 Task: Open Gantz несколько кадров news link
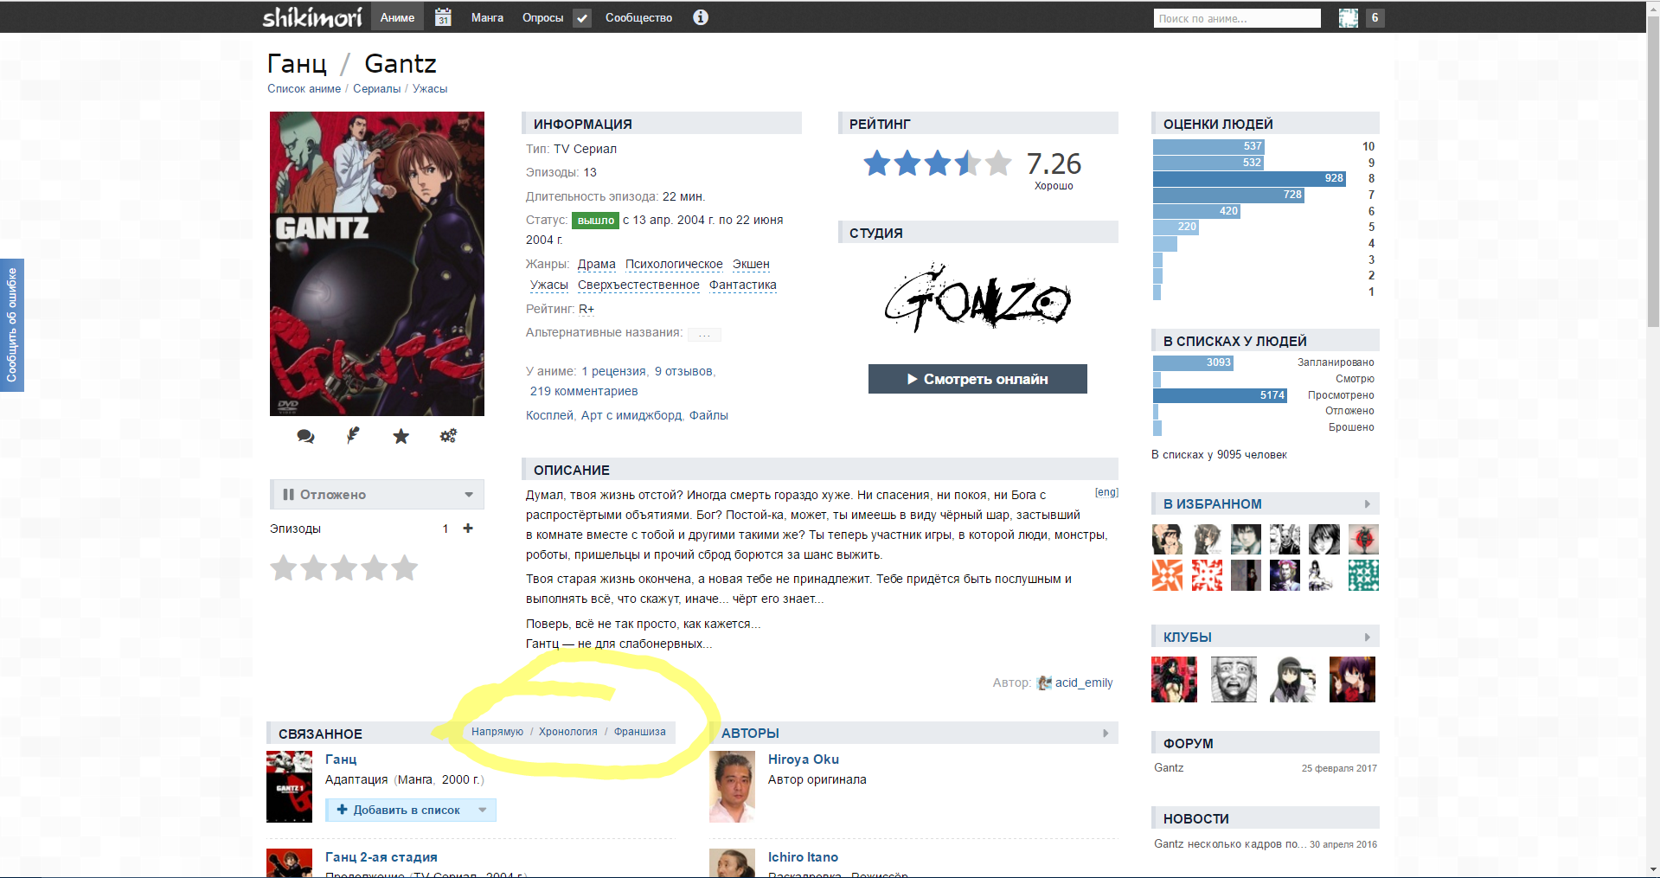click(1230, 844)
